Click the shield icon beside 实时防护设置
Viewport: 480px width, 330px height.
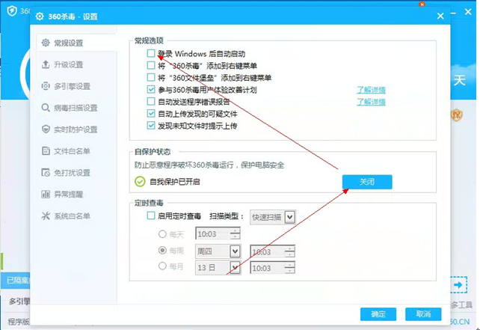[46, 129]
